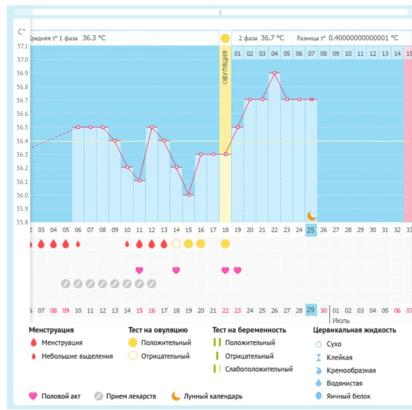Click the Яичный белок legend drop icon
Screen dimensions: 412x410
(x=319, y=396)
